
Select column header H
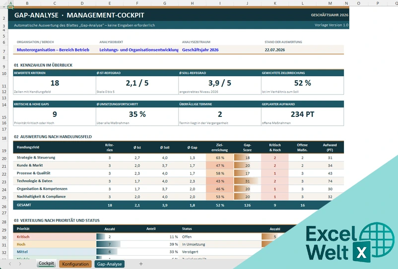click(x=192, y=3)
